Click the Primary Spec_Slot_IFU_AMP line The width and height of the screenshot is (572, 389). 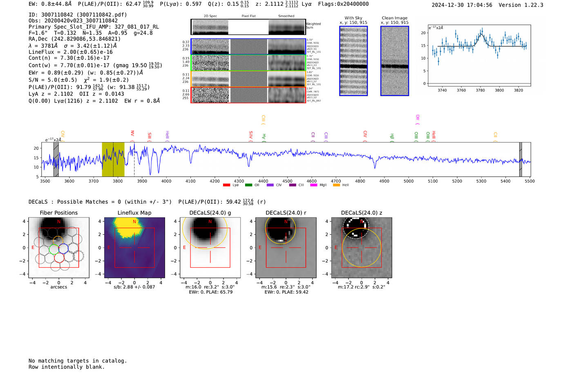pyautogui.click(x=94, y=27)
